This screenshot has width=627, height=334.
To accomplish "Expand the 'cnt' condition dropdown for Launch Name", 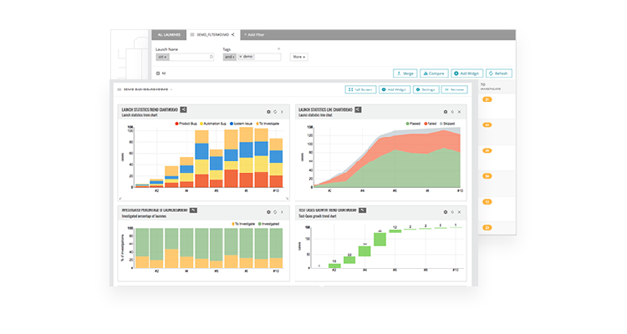I will 161,57.
